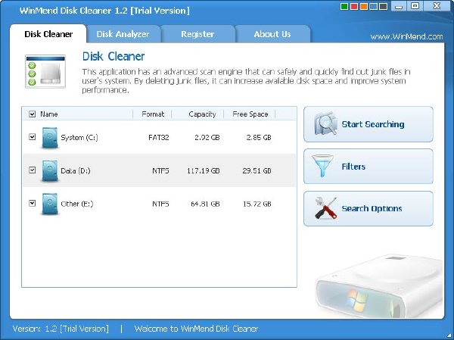Sort by the Format column header
Screen dimensions: 454x340
click(x=153, y=114)
